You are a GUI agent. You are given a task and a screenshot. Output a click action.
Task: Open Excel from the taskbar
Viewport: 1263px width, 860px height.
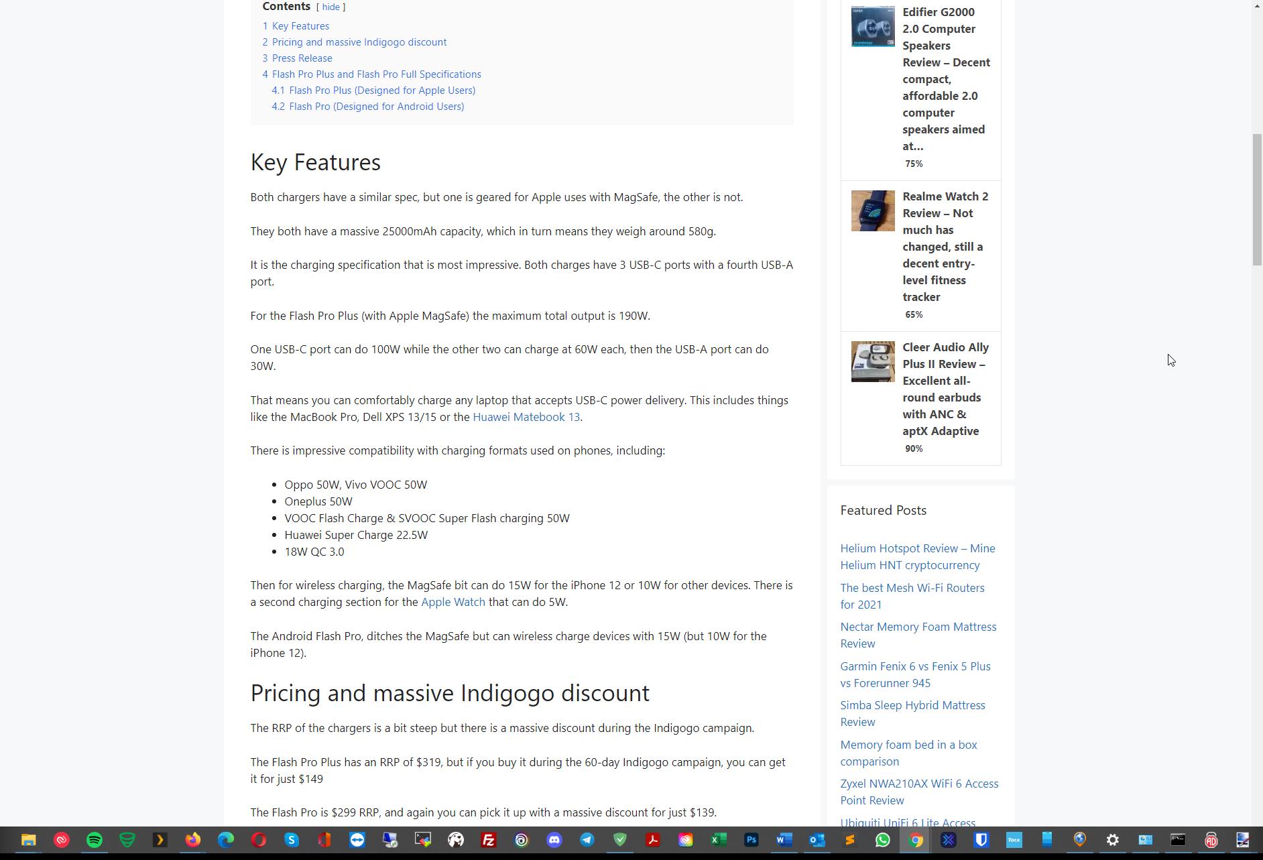tap(719, 840)
